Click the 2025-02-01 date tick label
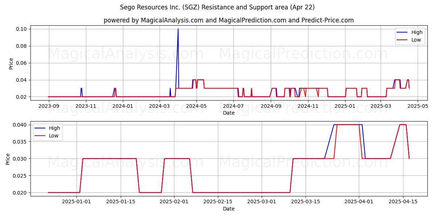The height and width of the screenshot is (217, 435). (x=174, y=202)
